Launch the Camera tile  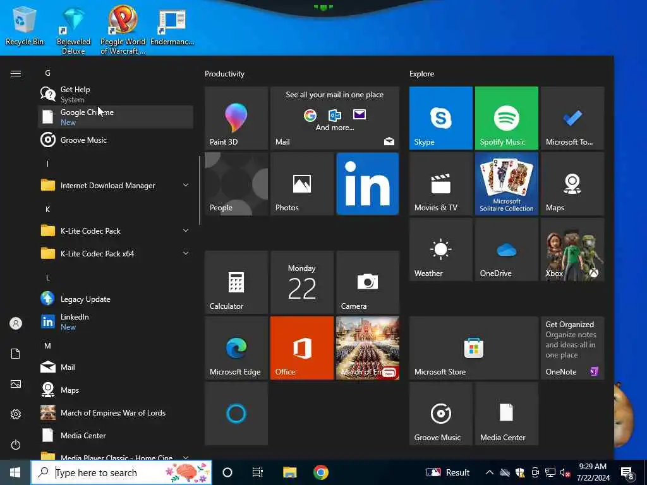point(367,282)
